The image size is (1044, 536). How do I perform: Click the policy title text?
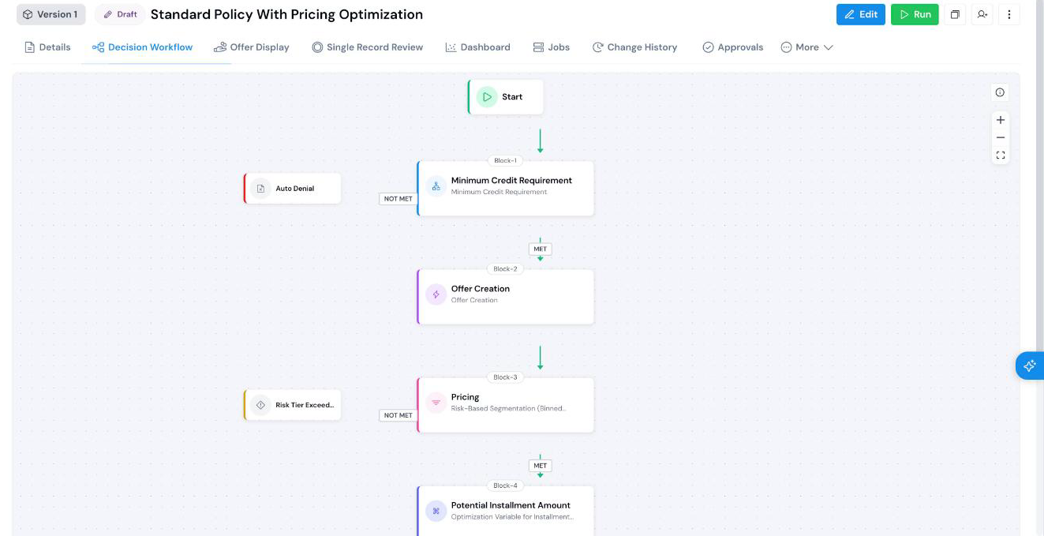[286, 14]
